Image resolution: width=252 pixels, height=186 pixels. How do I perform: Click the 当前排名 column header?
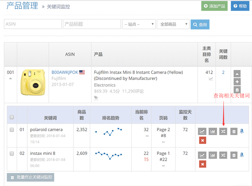[x=141, y=115]
